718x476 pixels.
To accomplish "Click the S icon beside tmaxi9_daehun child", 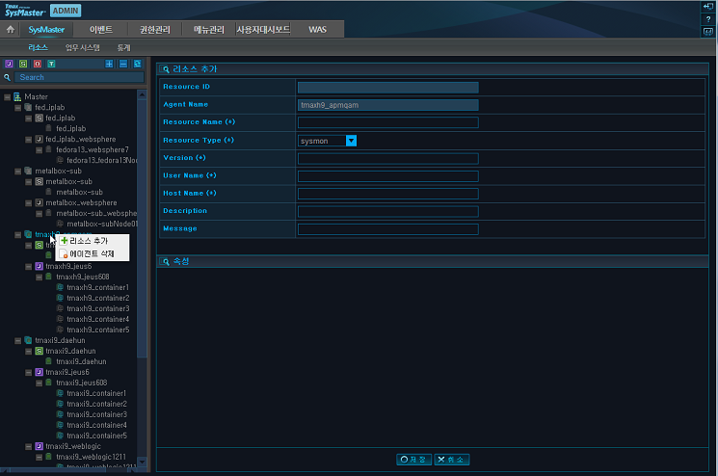I will (39, 351).
